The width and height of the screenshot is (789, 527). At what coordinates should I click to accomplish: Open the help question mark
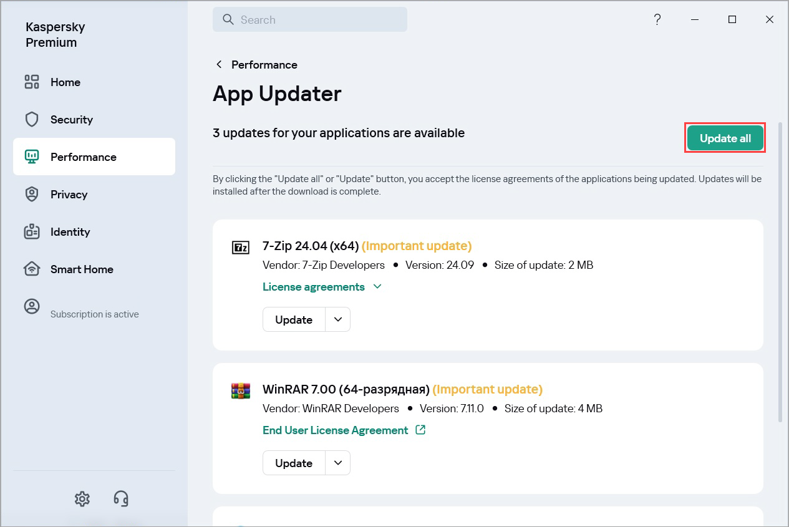click(657, 19)
